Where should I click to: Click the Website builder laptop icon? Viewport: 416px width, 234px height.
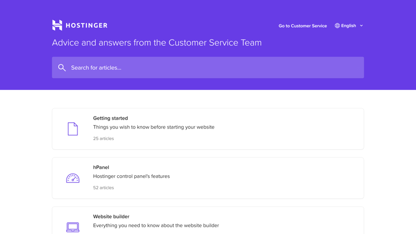(73, 227)
